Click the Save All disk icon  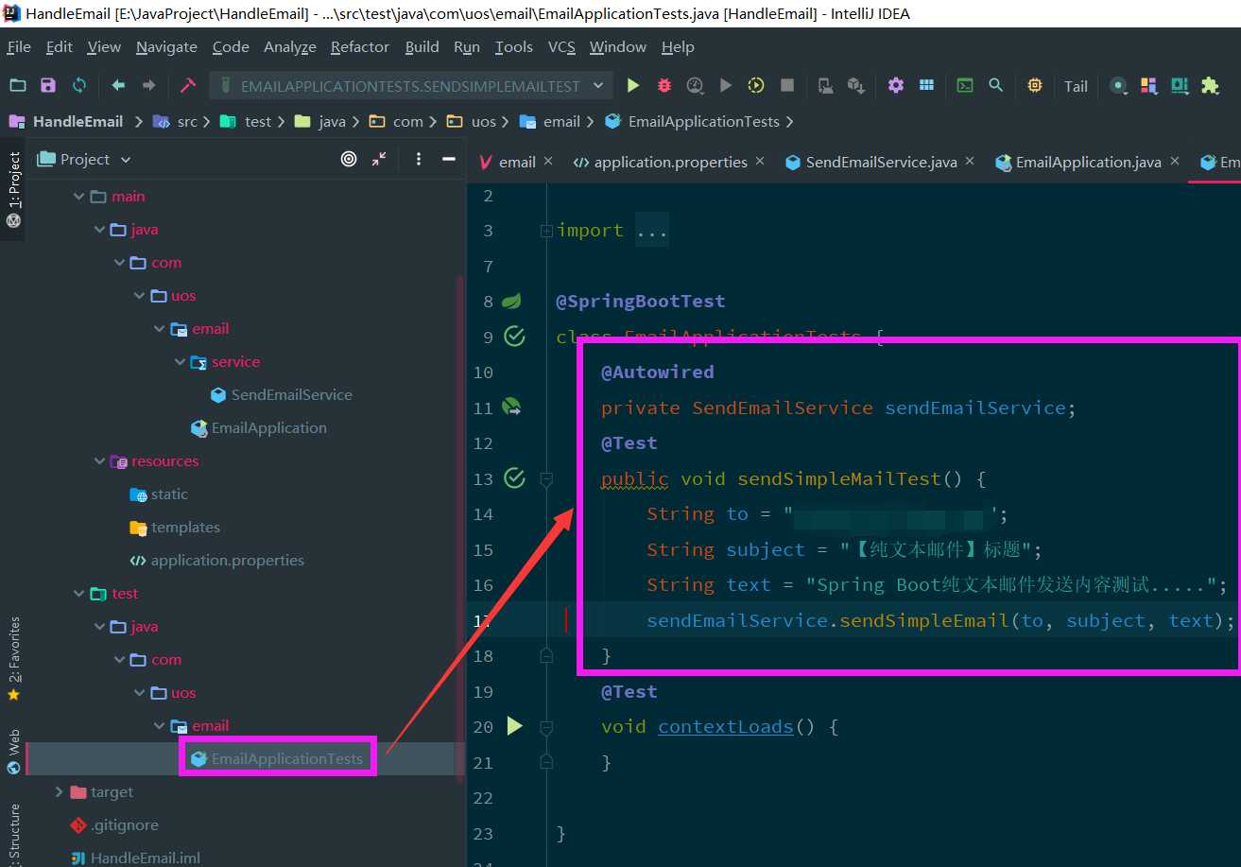click(x=48, y=85)
